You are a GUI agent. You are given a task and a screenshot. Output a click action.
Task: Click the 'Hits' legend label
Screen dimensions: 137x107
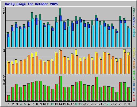coord(134,11)
